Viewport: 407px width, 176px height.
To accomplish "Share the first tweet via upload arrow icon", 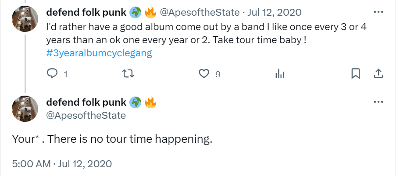I will coord(378,73).
